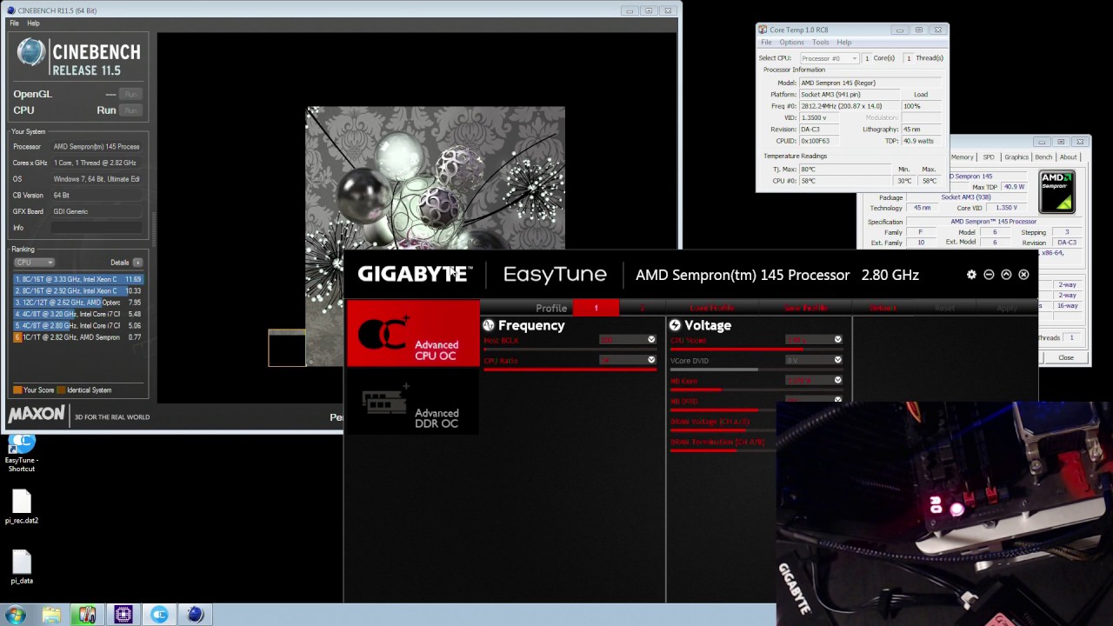Screen dimensions: 1113x626
Task: Click the Voltage section lightning icon
Action: coord(675,325)
